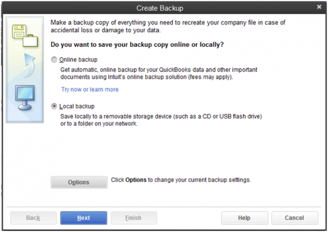The image size is (328, 232).
Task: Close the Create Backup dialog
Action: point(319,7)
